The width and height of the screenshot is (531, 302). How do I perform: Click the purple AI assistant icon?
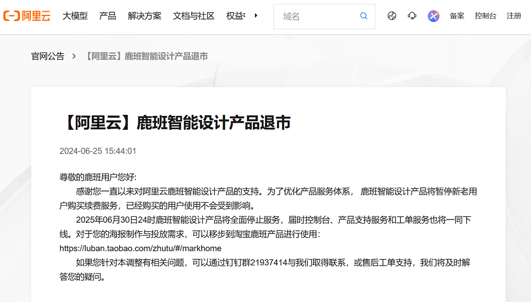point(434,16)
